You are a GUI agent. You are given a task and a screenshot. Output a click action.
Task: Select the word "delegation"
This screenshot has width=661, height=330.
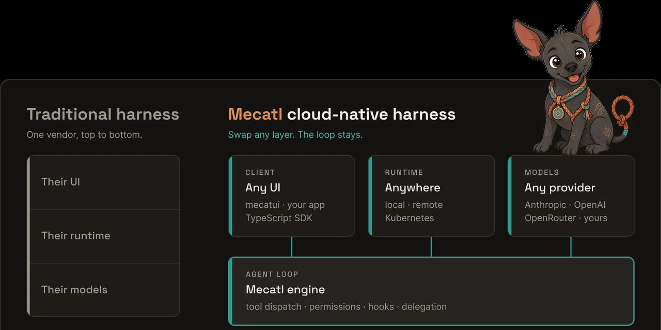[424, 307]
